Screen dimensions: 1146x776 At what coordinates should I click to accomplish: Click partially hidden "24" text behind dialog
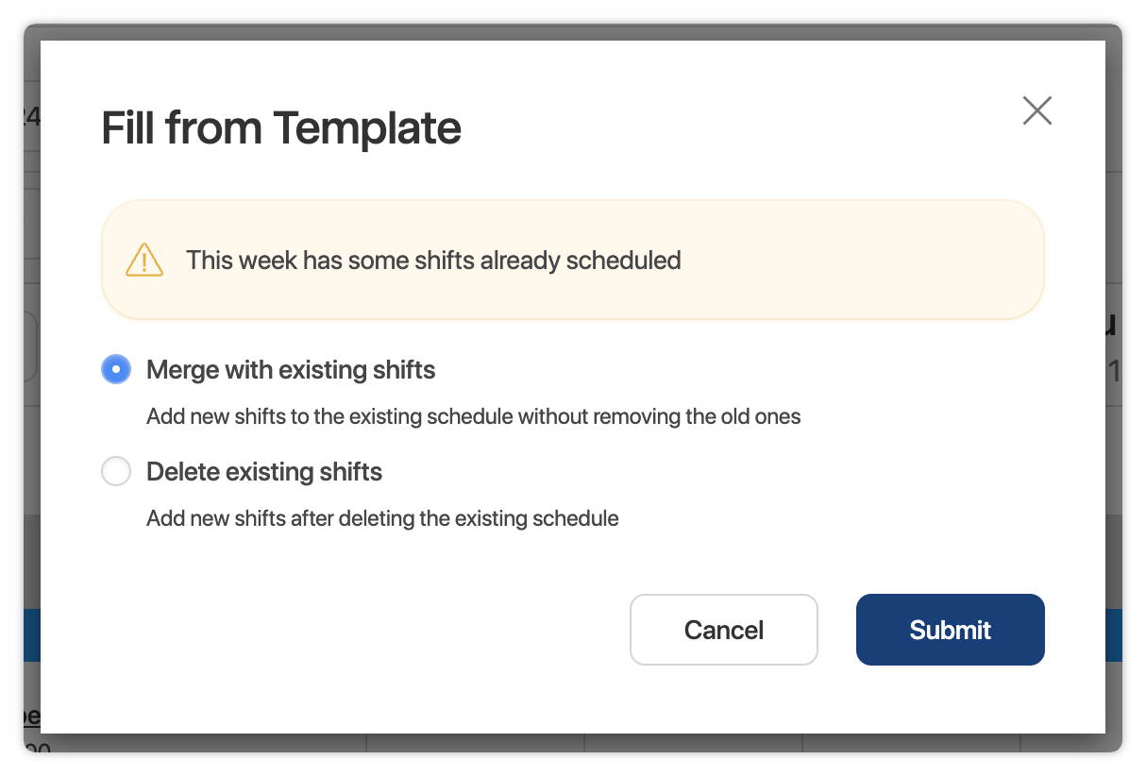tap(30, 116)
